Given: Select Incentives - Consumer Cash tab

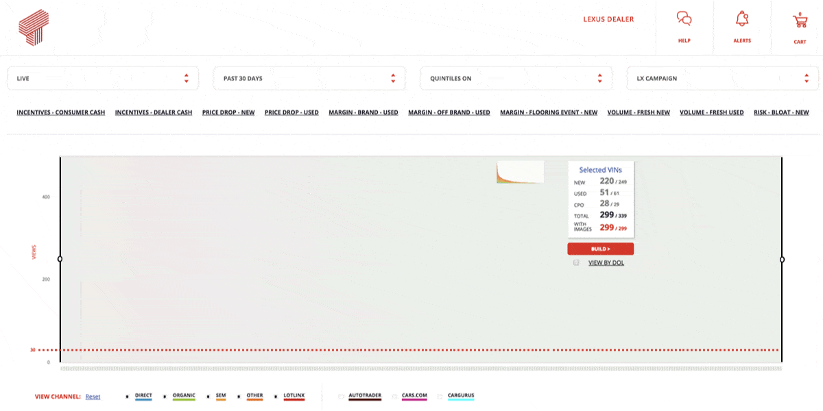Looking at the screenshot, I should point(61,112).
